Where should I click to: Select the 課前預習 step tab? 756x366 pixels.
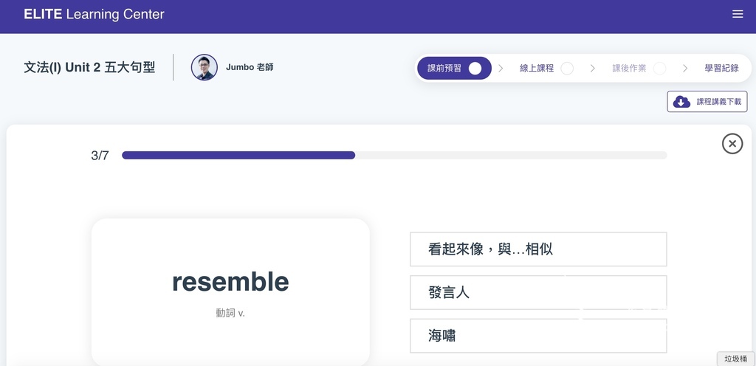pos(454,69)
